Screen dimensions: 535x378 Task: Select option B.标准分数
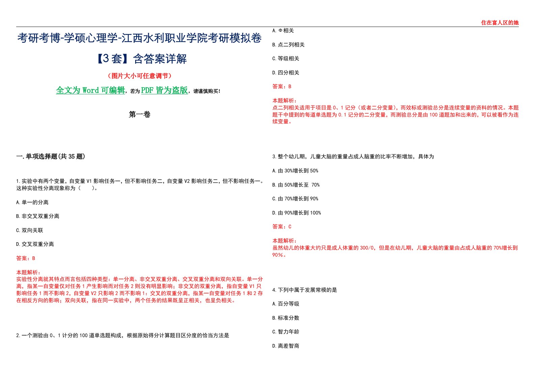click(286, 318)
